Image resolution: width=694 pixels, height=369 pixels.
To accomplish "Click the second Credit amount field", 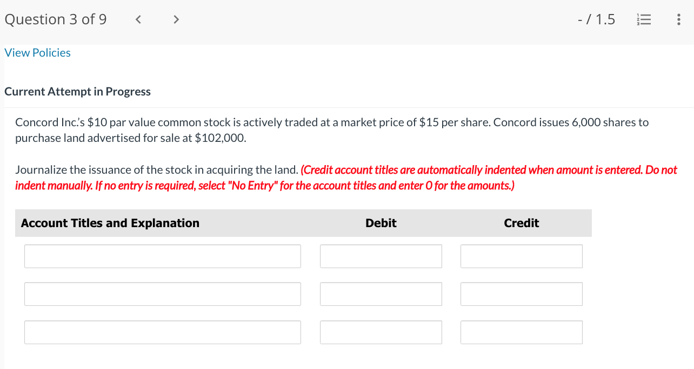I will pyautogui.click(x=521, y=294).
